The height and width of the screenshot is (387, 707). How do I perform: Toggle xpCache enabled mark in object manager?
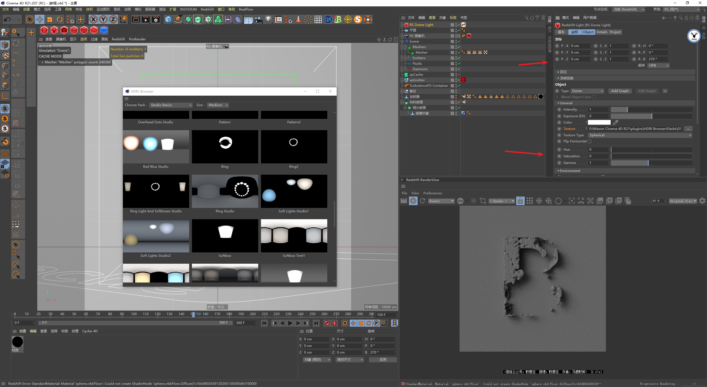[x=458, y=75]
